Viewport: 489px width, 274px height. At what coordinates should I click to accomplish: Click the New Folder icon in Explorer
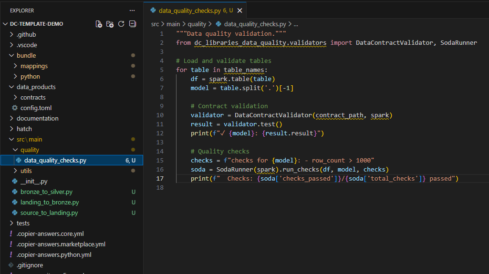click(110, 24)
